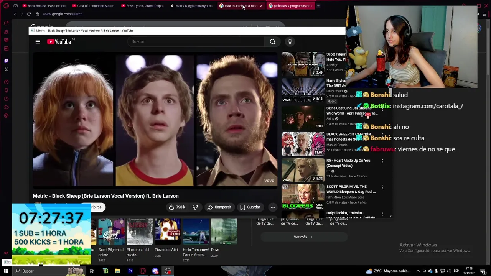Like the video with 798 k thumbs-up

tap(176, 207)
